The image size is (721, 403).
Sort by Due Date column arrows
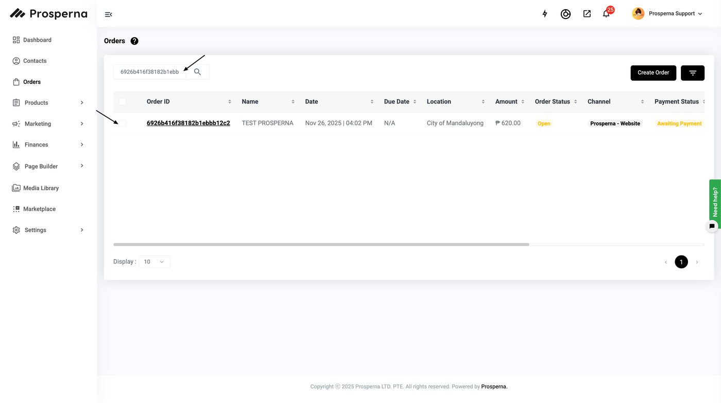point(415,102)
